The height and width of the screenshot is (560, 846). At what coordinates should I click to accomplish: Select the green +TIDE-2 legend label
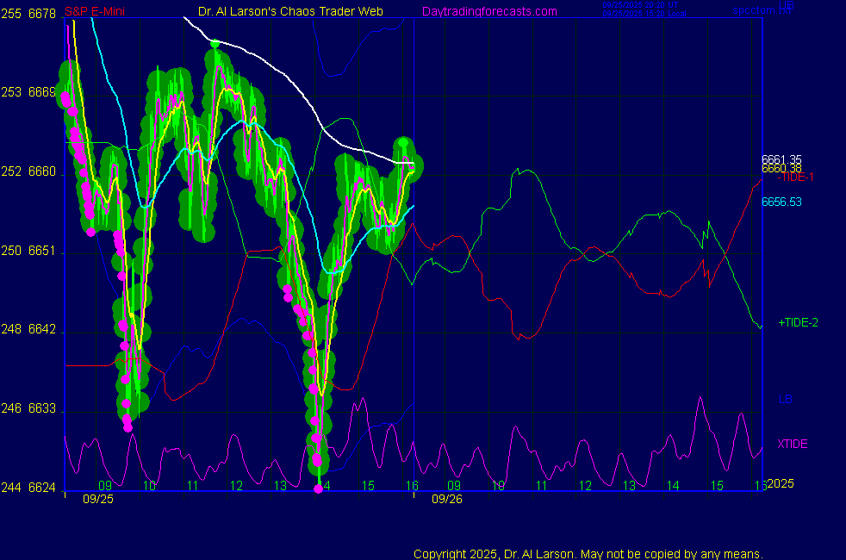pyautogui.click(x=798, y=322)
